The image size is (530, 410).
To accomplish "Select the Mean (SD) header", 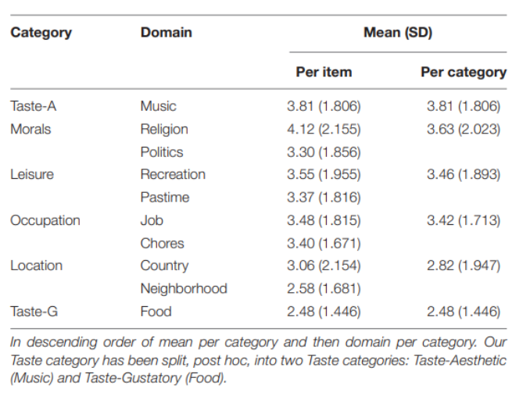I will coord(398,33).
